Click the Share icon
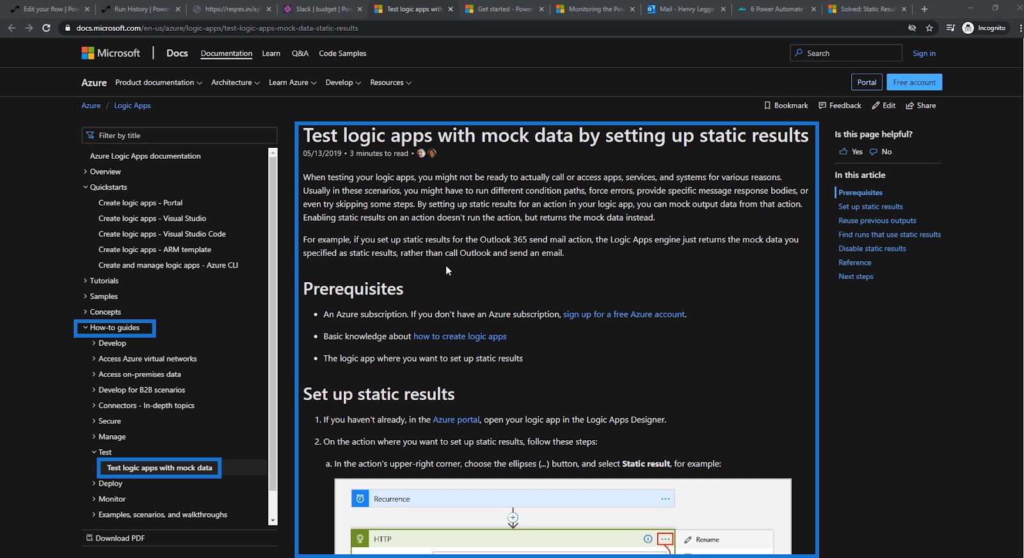 point(909,106)
